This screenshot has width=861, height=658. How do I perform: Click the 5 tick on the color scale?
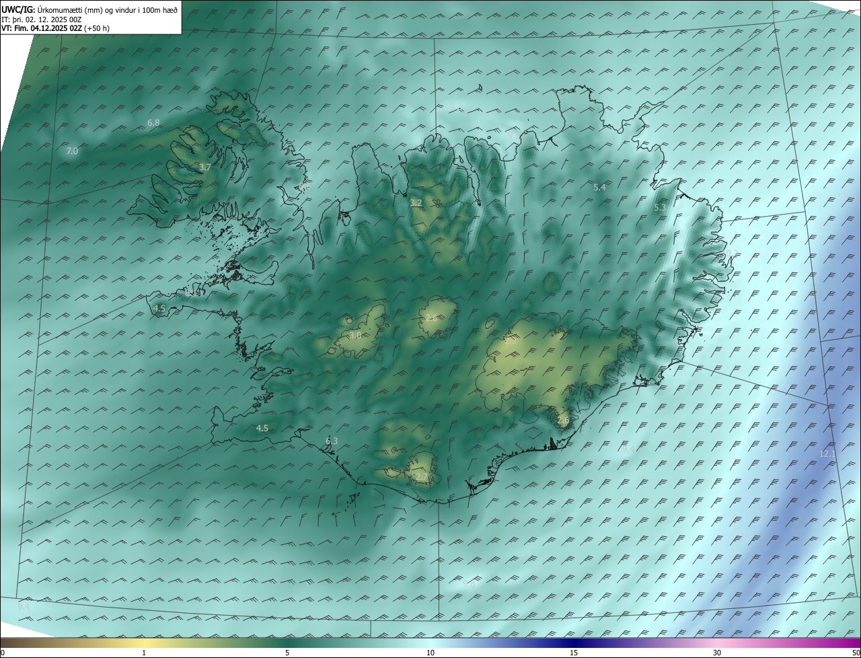287,653
